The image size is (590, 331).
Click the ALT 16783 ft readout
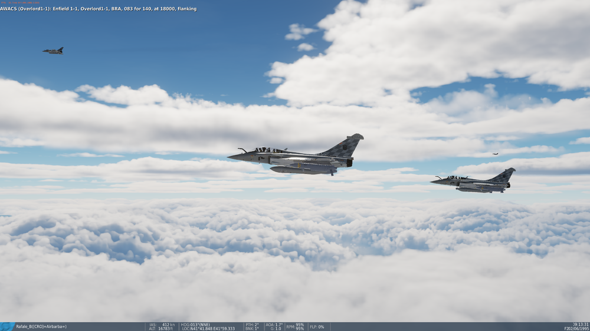tap(161, 329)
